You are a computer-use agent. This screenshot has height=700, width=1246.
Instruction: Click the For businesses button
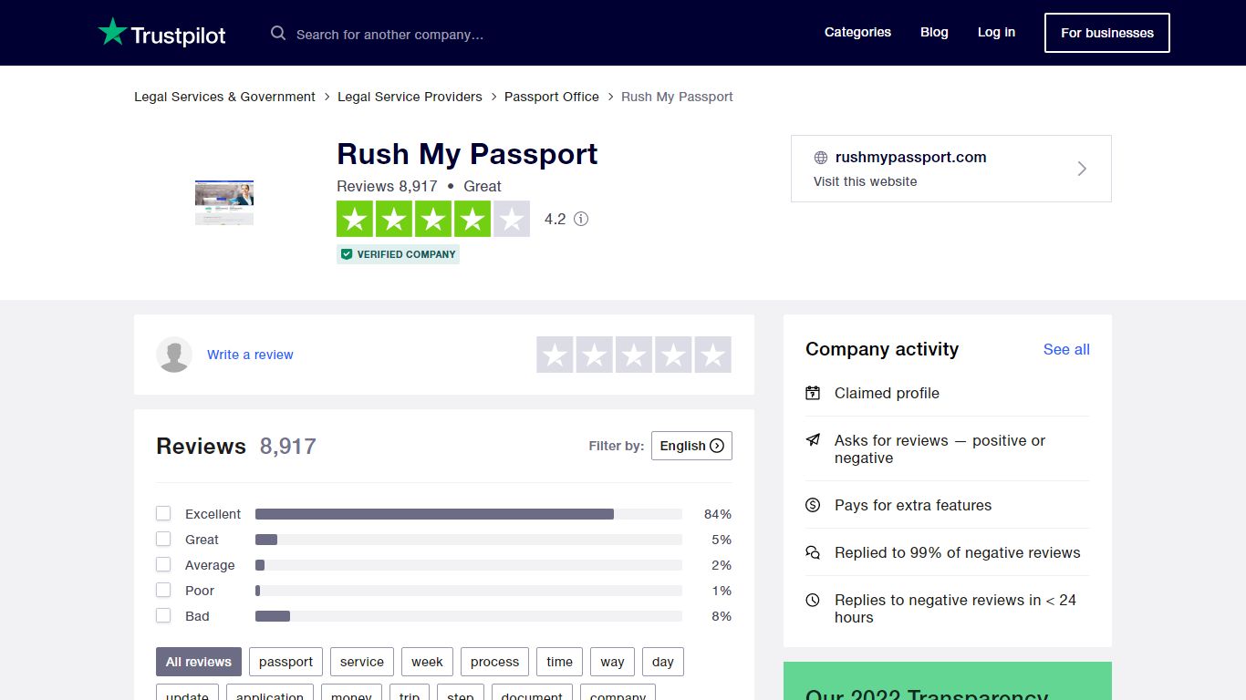(1107, 33)
